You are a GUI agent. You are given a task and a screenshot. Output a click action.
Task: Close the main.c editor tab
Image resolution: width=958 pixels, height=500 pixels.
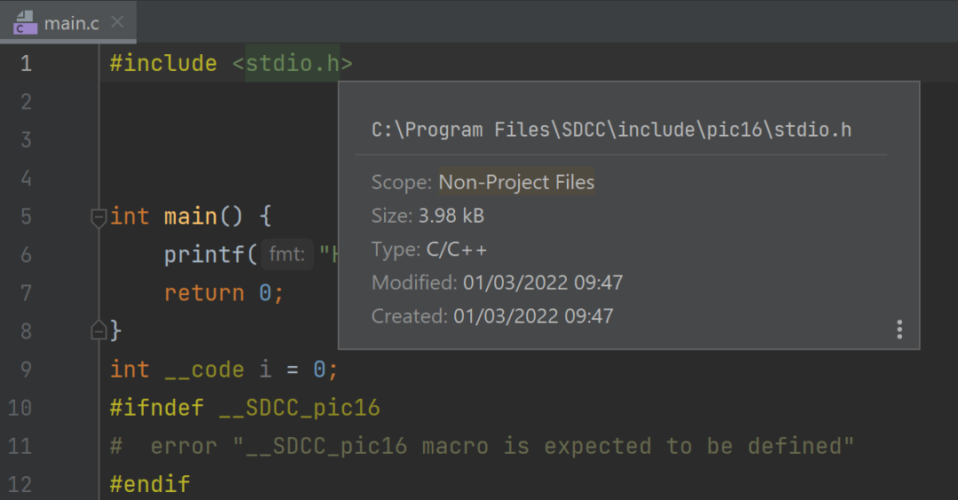point(117,22)
